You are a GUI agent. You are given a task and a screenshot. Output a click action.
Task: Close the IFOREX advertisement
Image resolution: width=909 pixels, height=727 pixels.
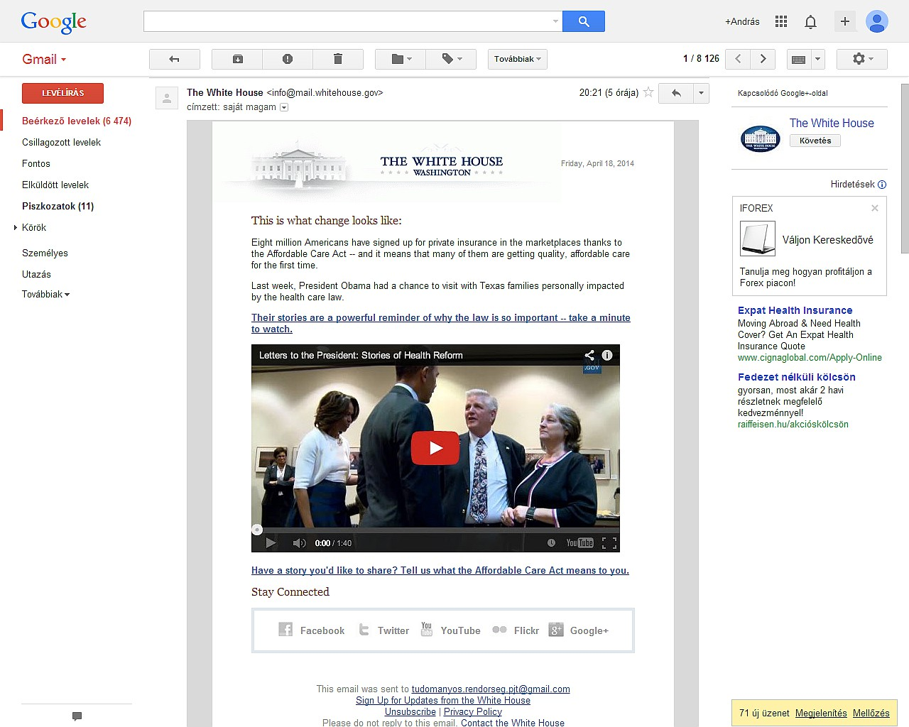click(x=875, y=208)
